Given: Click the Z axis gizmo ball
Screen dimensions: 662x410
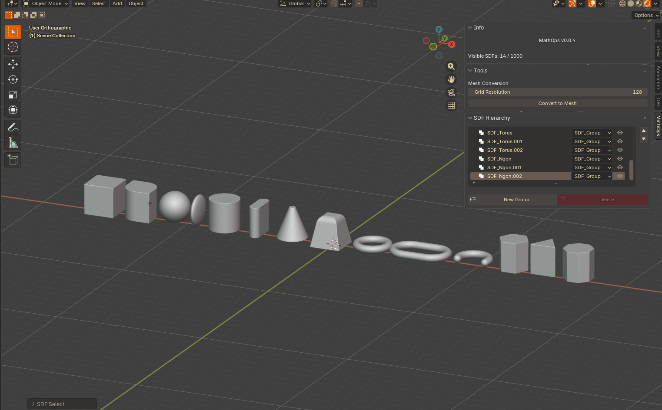Looking at the screenshot, I should click(439, 30).
